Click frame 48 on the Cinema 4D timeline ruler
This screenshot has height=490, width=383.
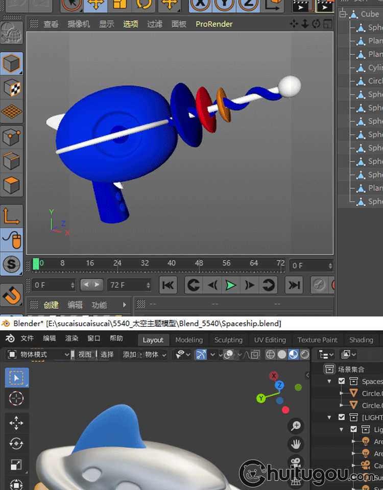[x=199, y=263]
